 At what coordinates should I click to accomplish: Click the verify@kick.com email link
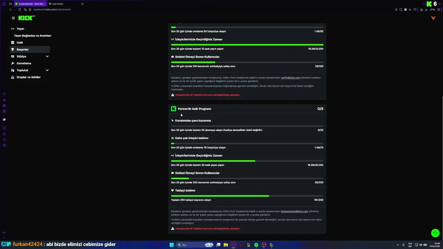[290, 78]
